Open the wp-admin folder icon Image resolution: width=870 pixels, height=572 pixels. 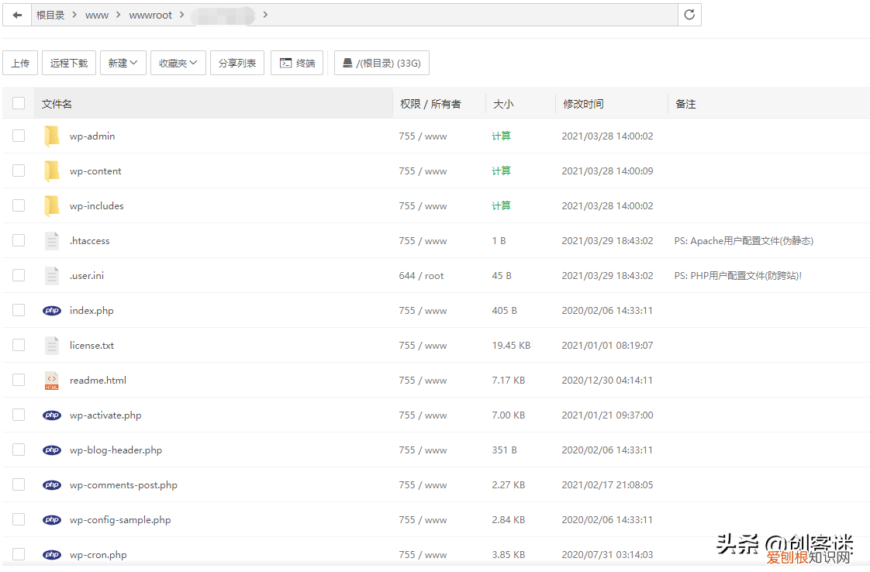point(51,136)
